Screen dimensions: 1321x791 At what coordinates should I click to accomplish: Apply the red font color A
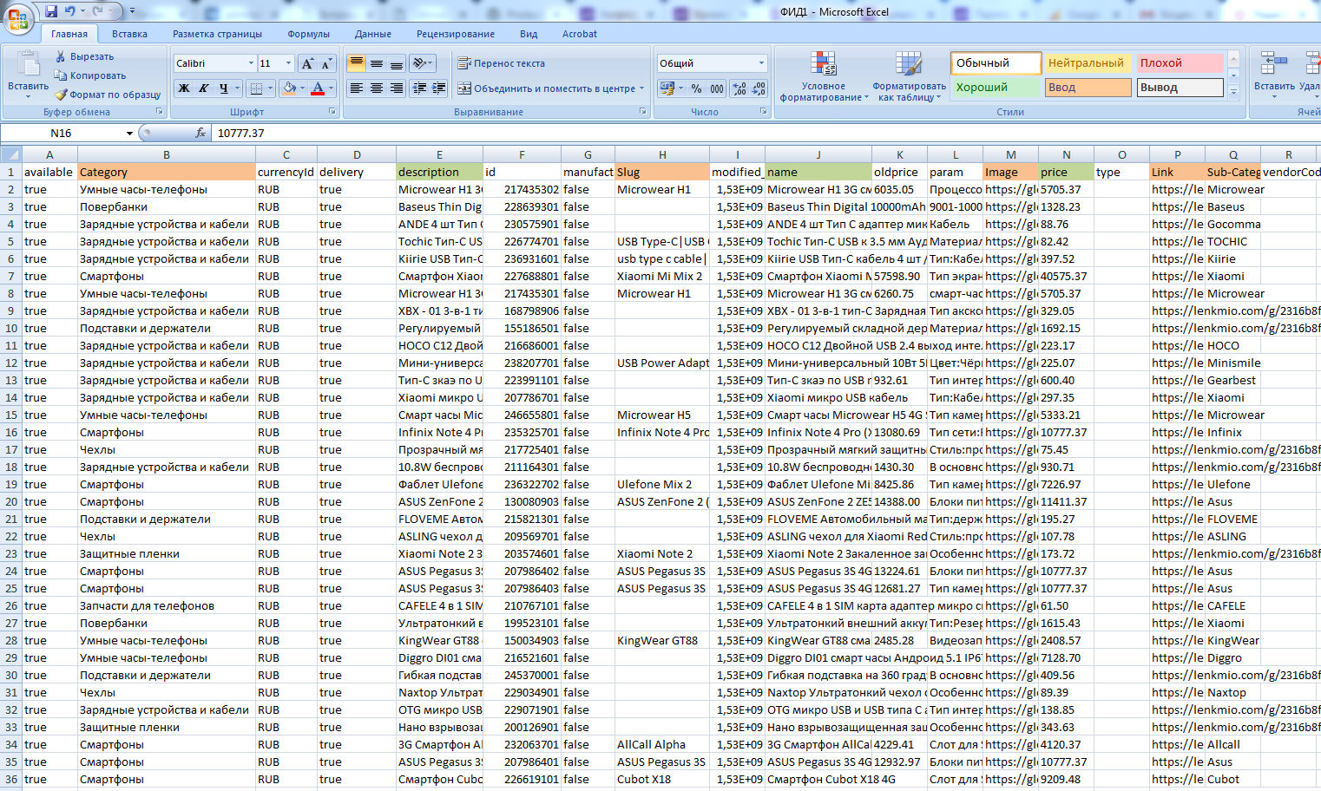(x=318, y=88)
